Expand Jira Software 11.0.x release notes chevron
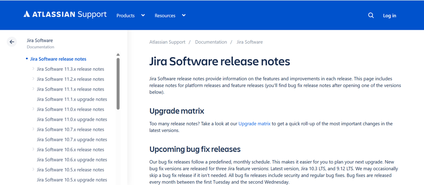 click(x=33, y=109)
